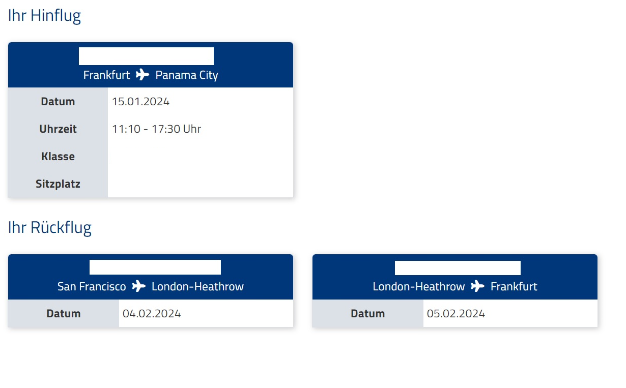The width and height of the screenshot is (626, 388).
Task: Click the white box above London-Heathrow–Frankfurt route
Action: pos(458,268)
